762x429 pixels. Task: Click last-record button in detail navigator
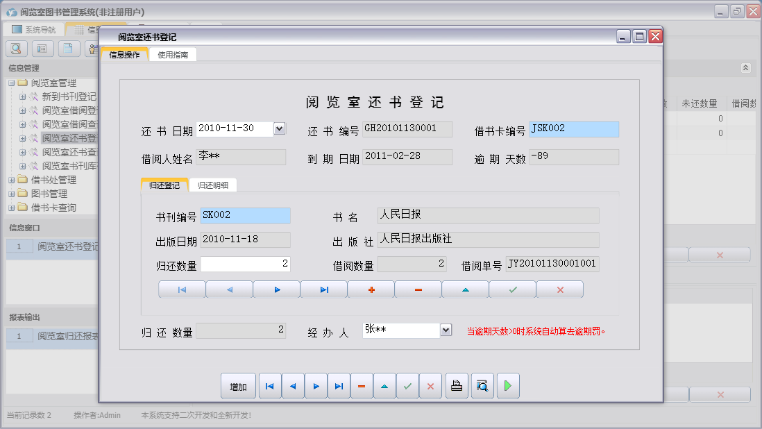click(324, 289)
